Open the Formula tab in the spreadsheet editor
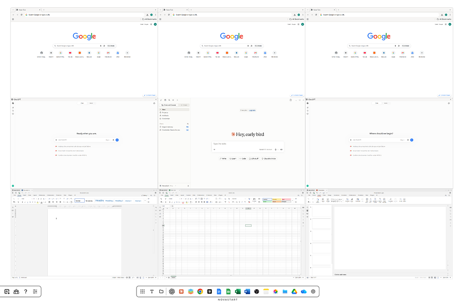Screen dimensions: 455x303 point(188,195)
